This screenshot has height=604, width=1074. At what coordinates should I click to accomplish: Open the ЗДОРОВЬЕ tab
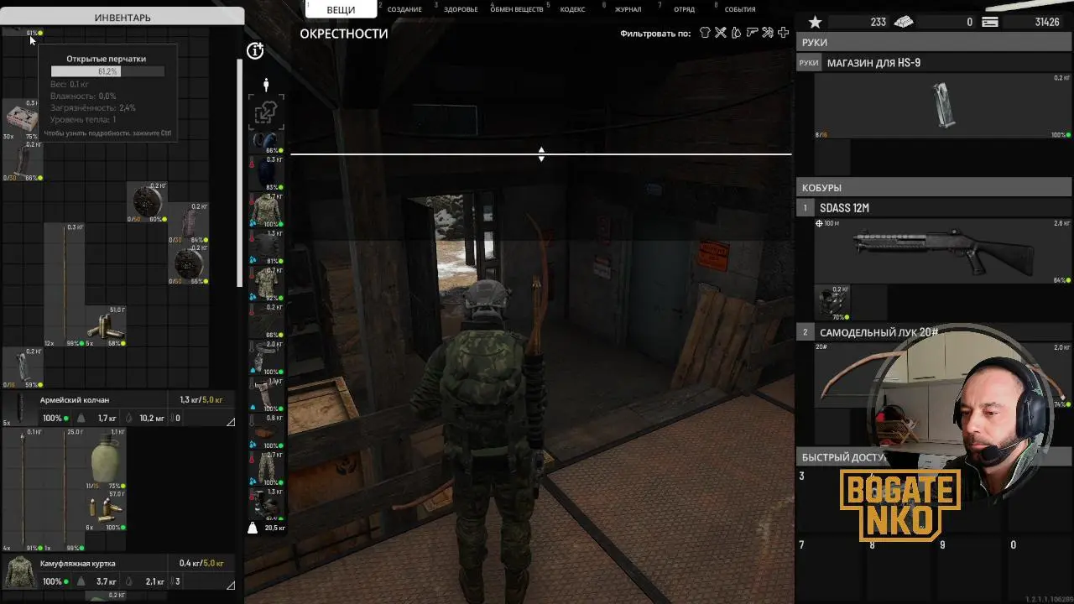pyautogui.click(x=461, y=9)
